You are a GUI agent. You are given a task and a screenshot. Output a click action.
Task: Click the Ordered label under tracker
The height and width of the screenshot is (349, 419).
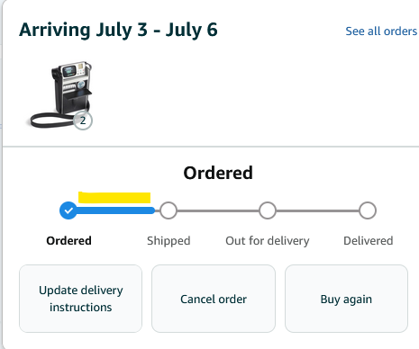coord(68,241)
